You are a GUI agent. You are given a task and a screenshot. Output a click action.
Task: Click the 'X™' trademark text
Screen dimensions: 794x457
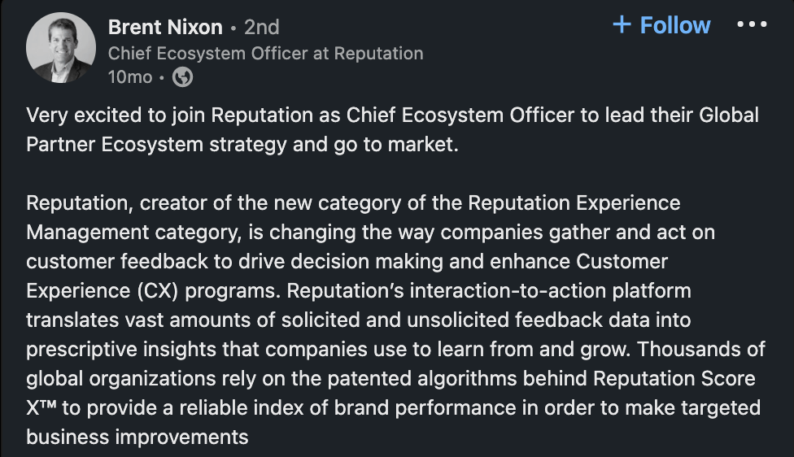click(x=41, y=408)
